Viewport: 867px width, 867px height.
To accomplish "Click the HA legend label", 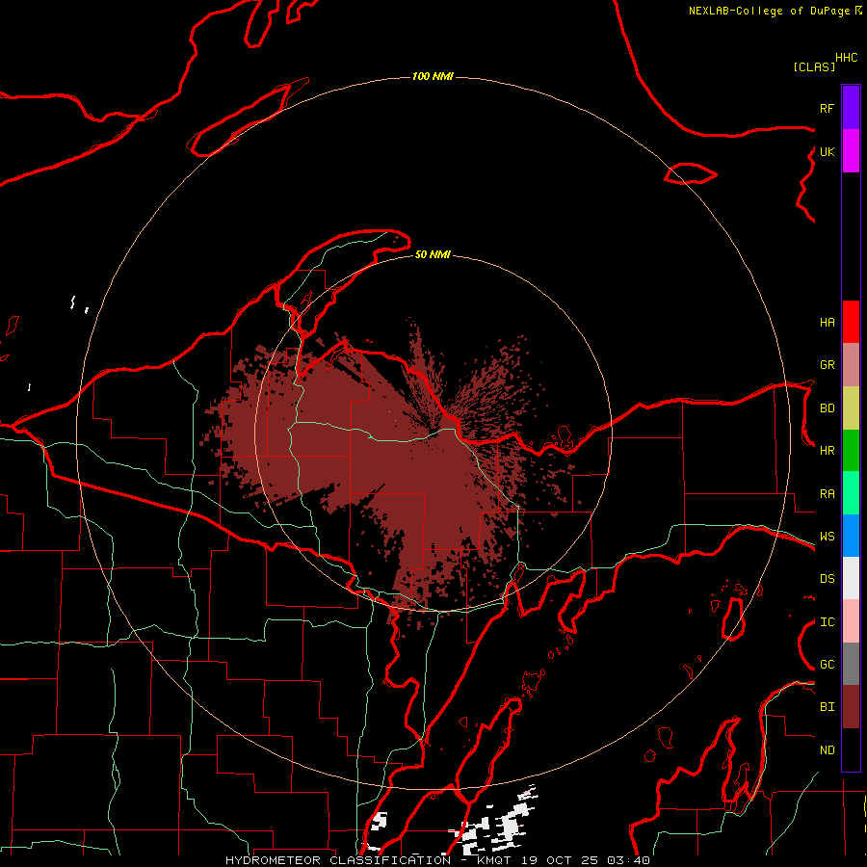I will tap(827, 323).
